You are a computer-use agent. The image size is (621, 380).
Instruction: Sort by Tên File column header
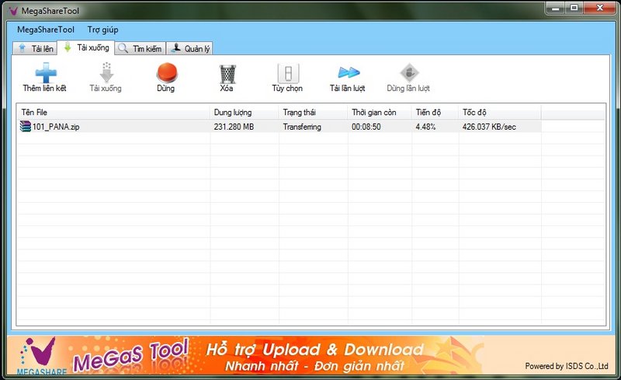click(113, 113)
